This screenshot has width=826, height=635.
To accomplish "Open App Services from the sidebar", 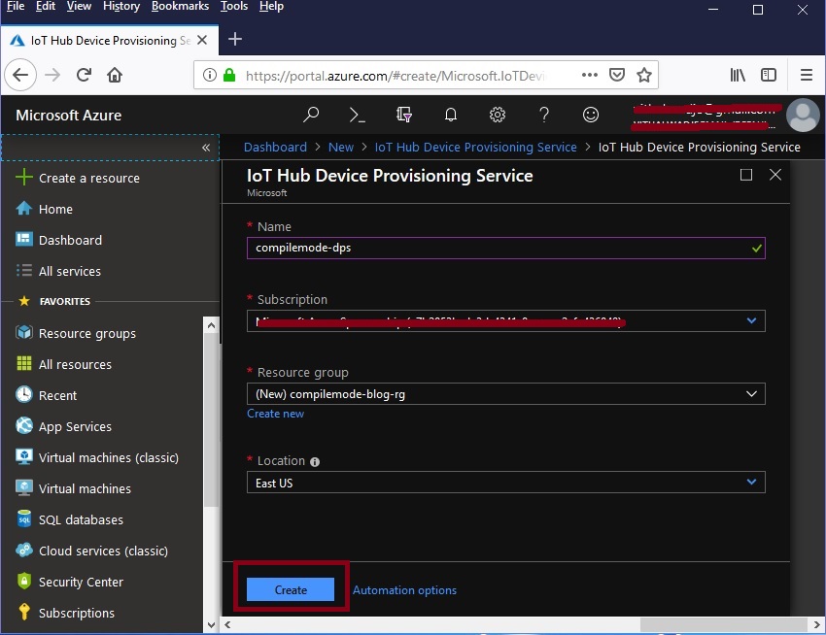I will click(x=73, y=426).
